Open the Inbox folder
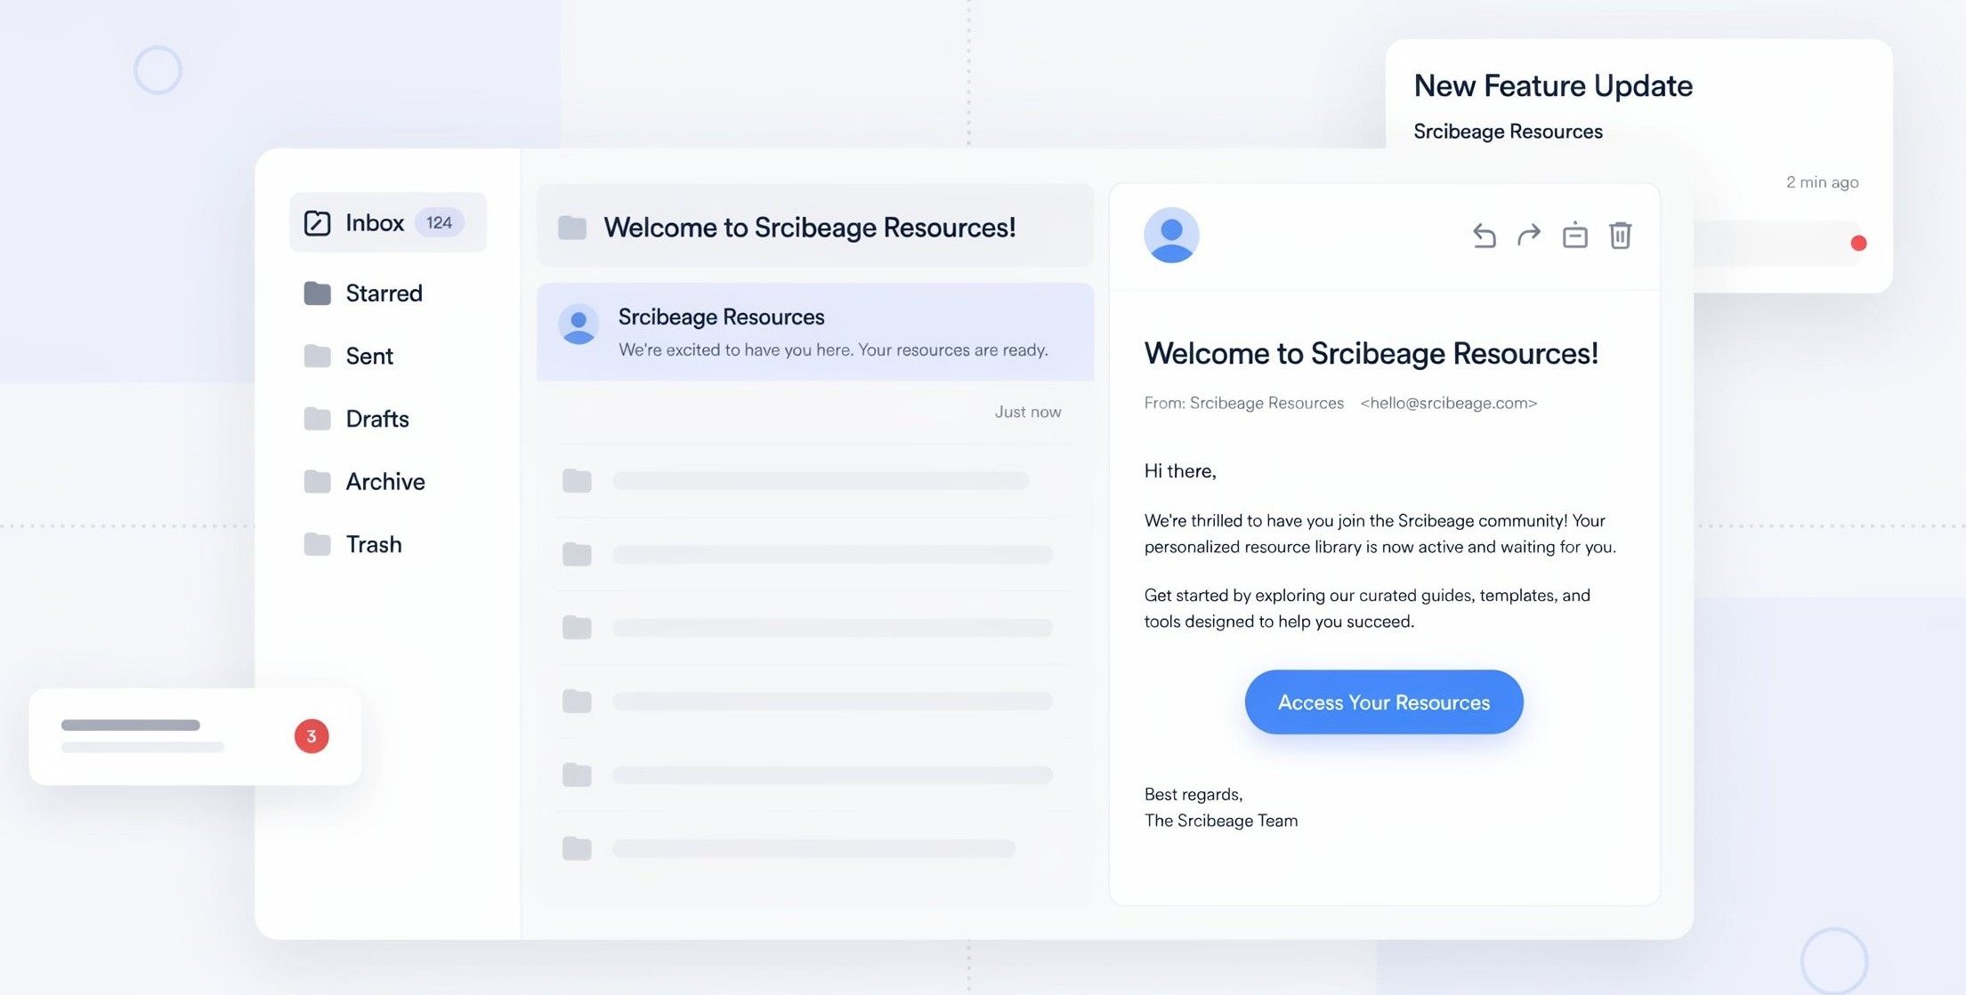 click(x=388, y=222)
